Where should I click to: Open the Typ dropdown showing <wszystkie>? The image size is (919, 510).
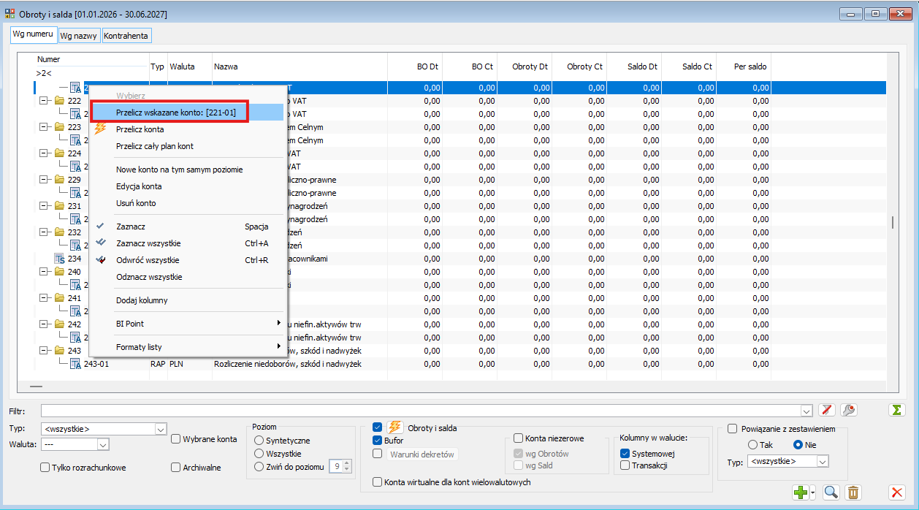coord(104,429)
